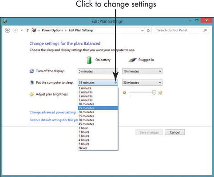Select 3 minutes in the list
The width and height of the screenshot is (214, 177).
pyautogui.click(x=98, y=96)
